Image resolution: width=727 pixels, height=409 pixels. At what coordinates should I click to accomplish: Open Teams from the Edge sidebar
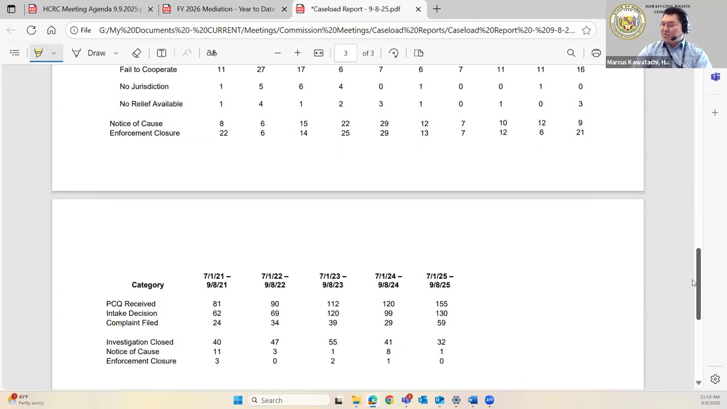pyautogui.click(x=715, y=77)
